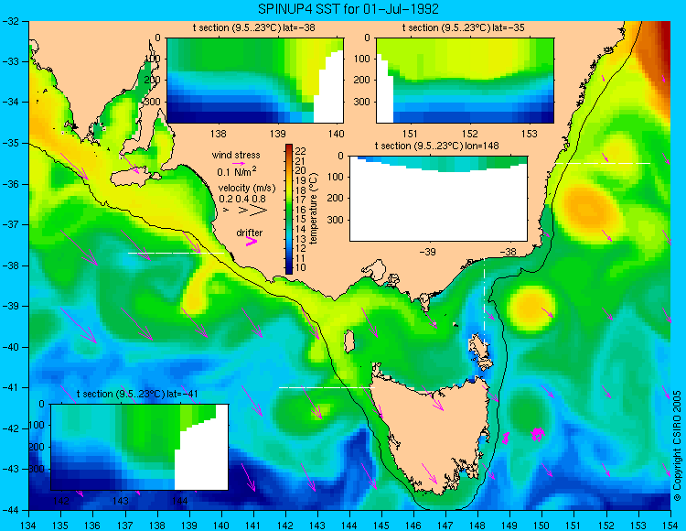The width and height of the screenshot is (686, 531).
Task: Click the '143' axis label in lat=-41 inset
Action: (121, 501)
